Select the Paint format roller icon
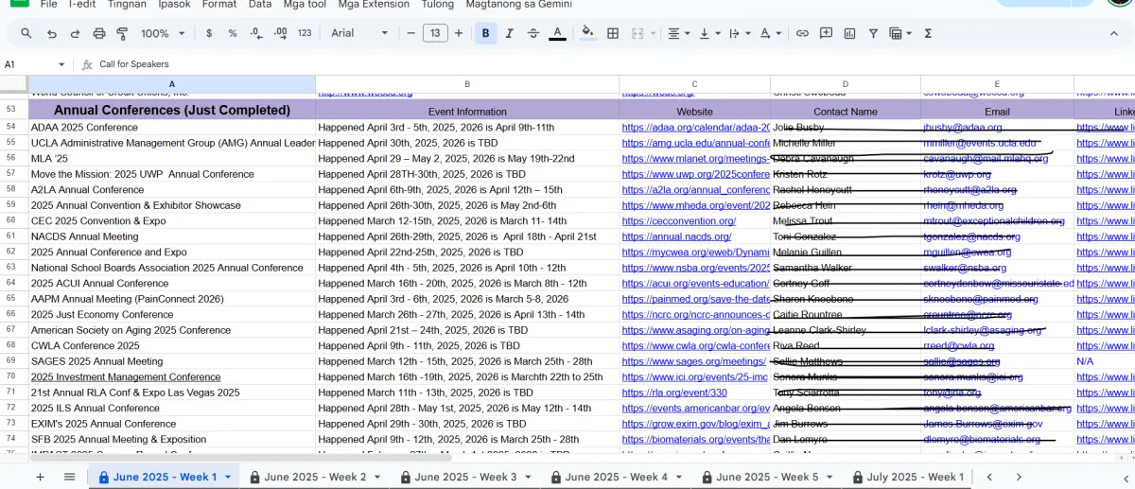The width and height of the screenshot is (1135, 489). pos(122,33)
